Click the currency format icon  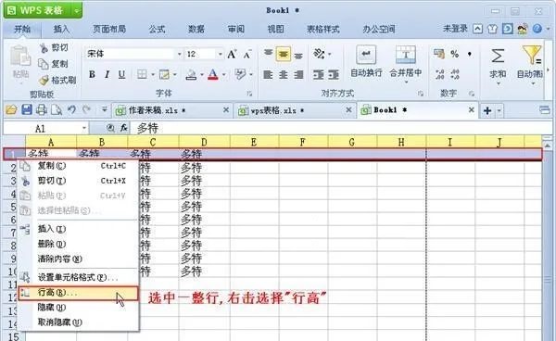(439, 54)
